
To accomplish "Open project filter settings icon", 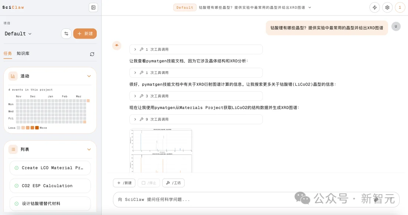I will [66, 34].
